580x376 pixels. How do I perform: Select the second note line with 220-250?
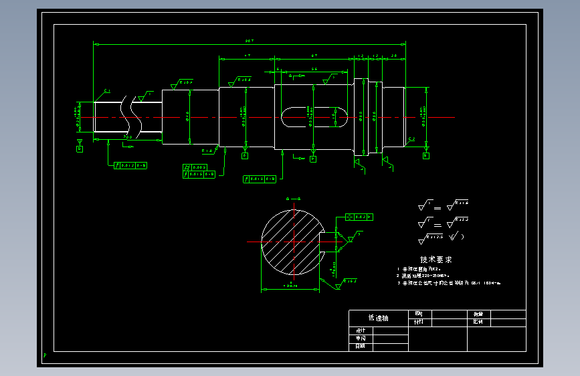click(x=423, y=276)
